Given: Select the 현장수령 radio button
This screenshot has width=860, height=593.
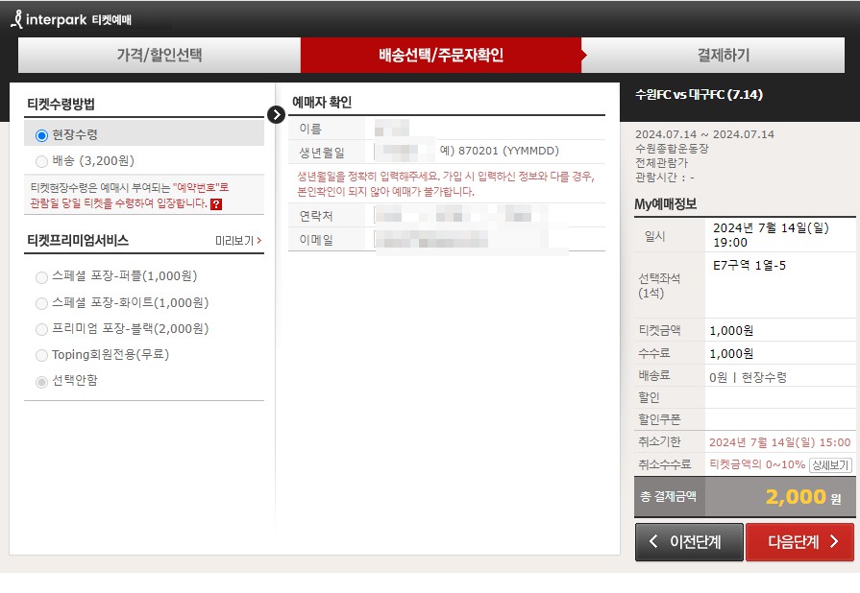Looking at the screenshot, I should [x=41, y=135].
